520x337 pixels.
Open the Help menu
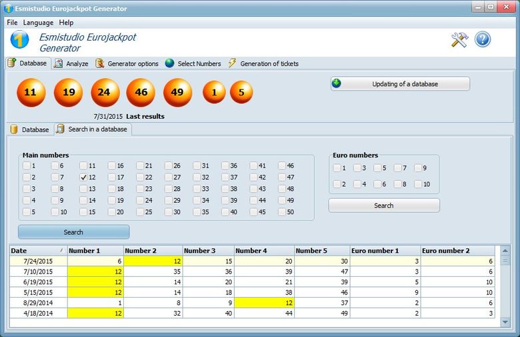coord(66,23)
